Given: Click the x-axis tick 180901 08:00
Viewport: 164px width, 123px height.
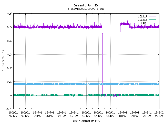Looking at the screenshot, I should [x=62, y=114].
